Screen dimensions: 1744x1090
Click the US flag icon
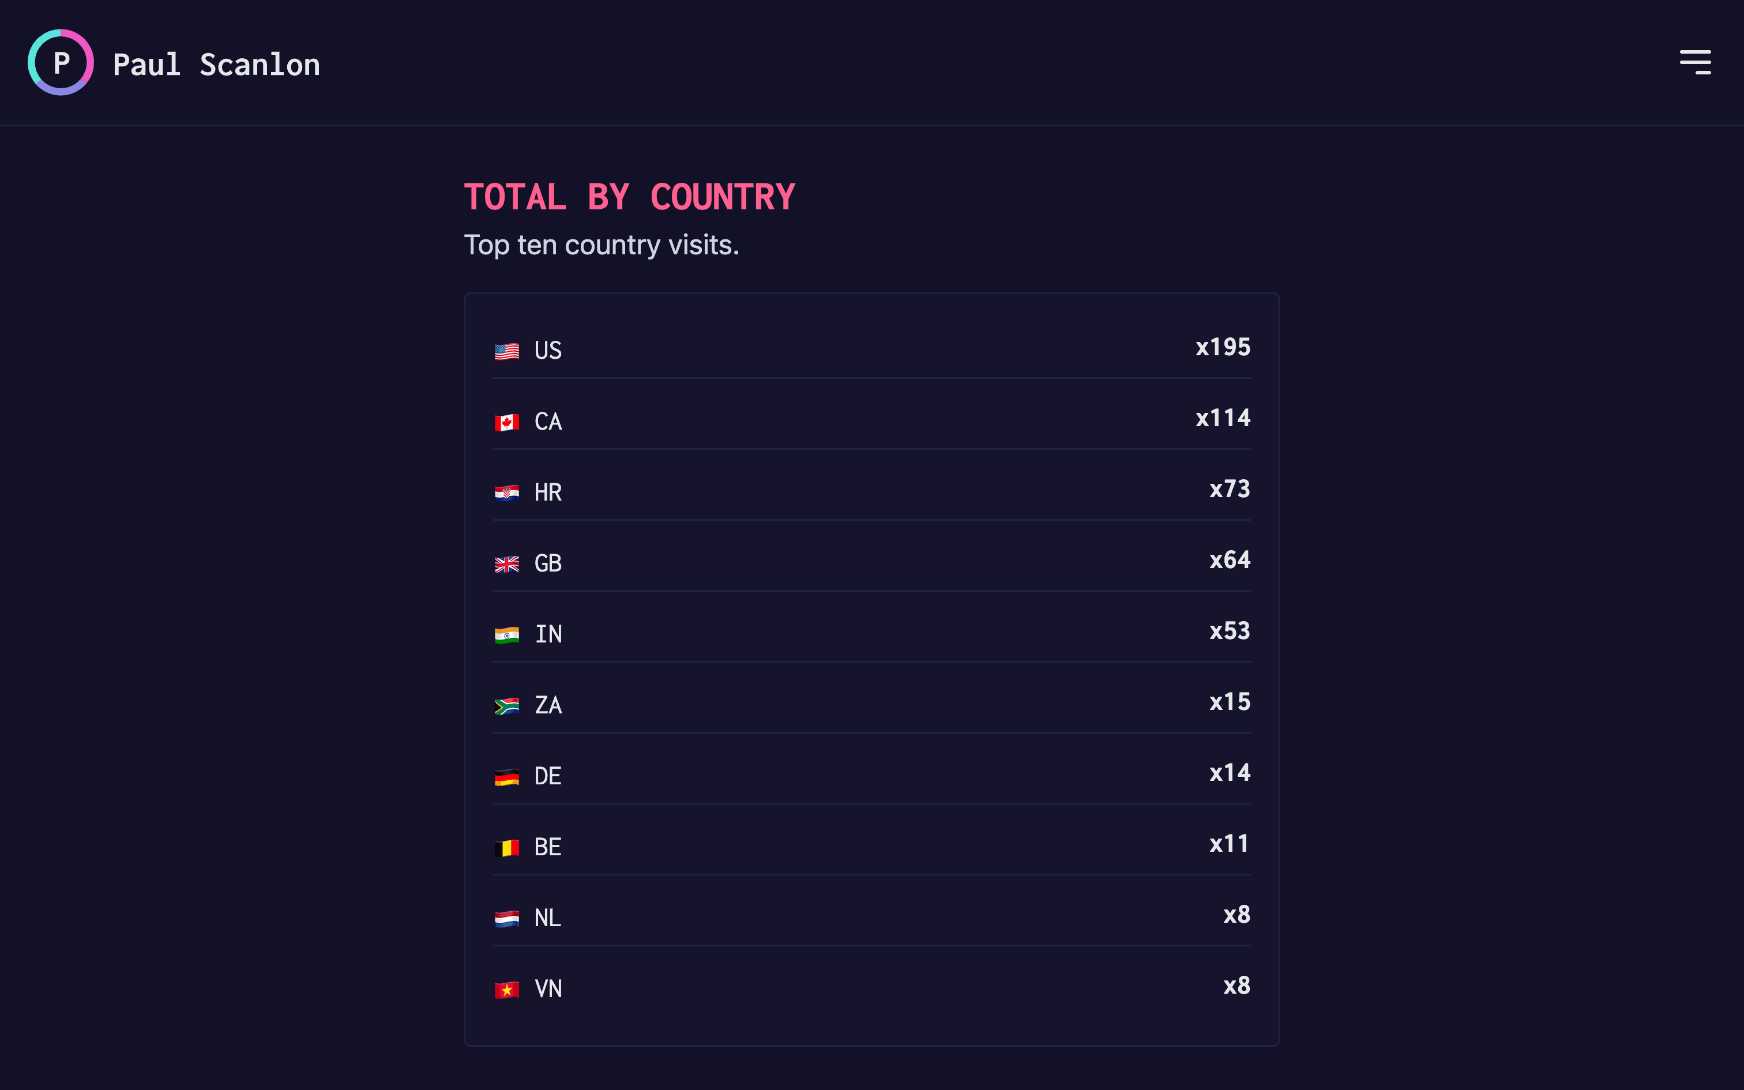[506, 351]
